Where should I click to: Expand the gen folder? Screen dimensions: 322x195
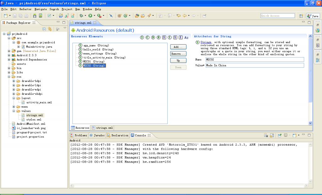coord(9,51)
